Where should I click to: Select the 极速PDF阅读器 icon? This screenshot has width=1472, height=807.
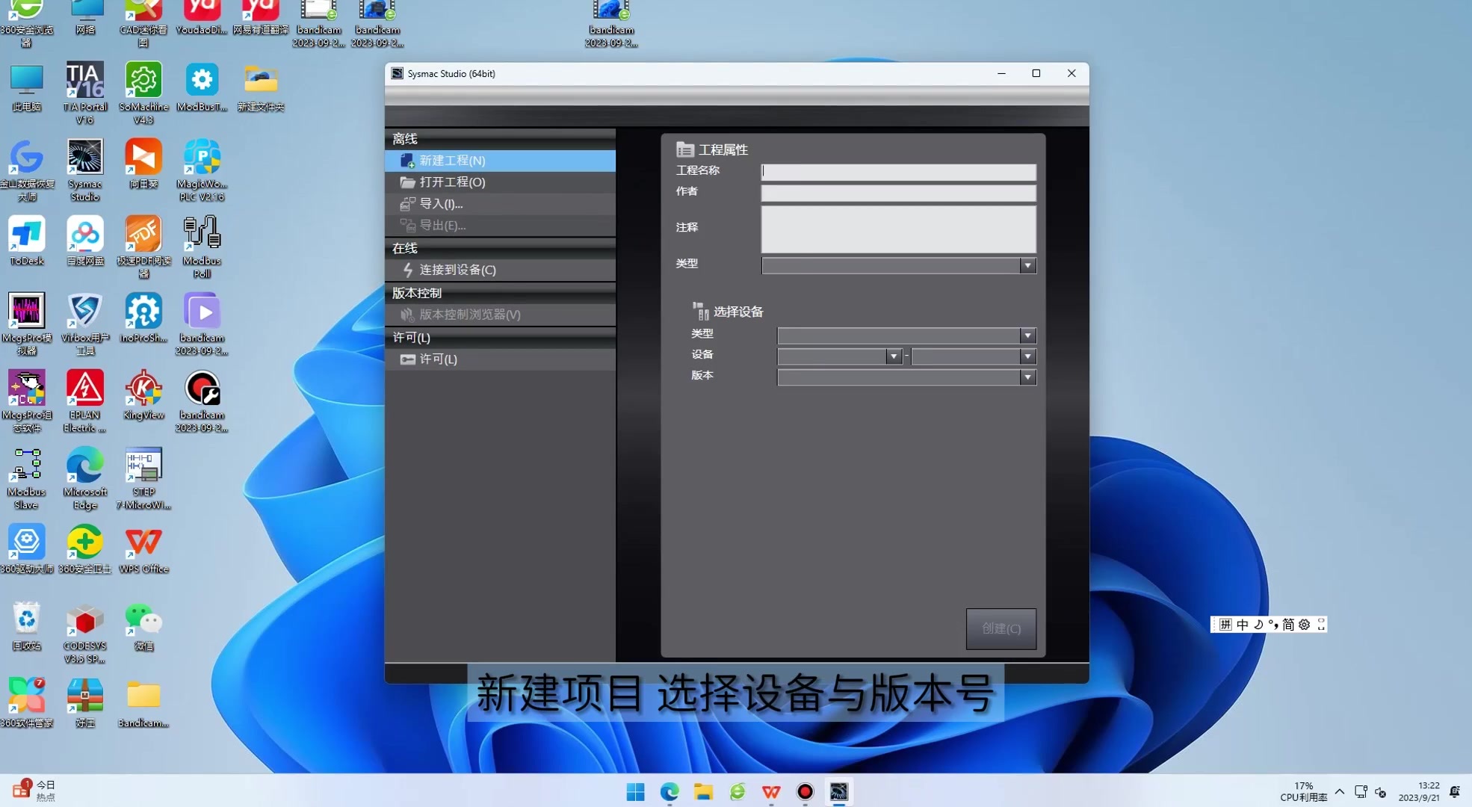pos(143,247)
